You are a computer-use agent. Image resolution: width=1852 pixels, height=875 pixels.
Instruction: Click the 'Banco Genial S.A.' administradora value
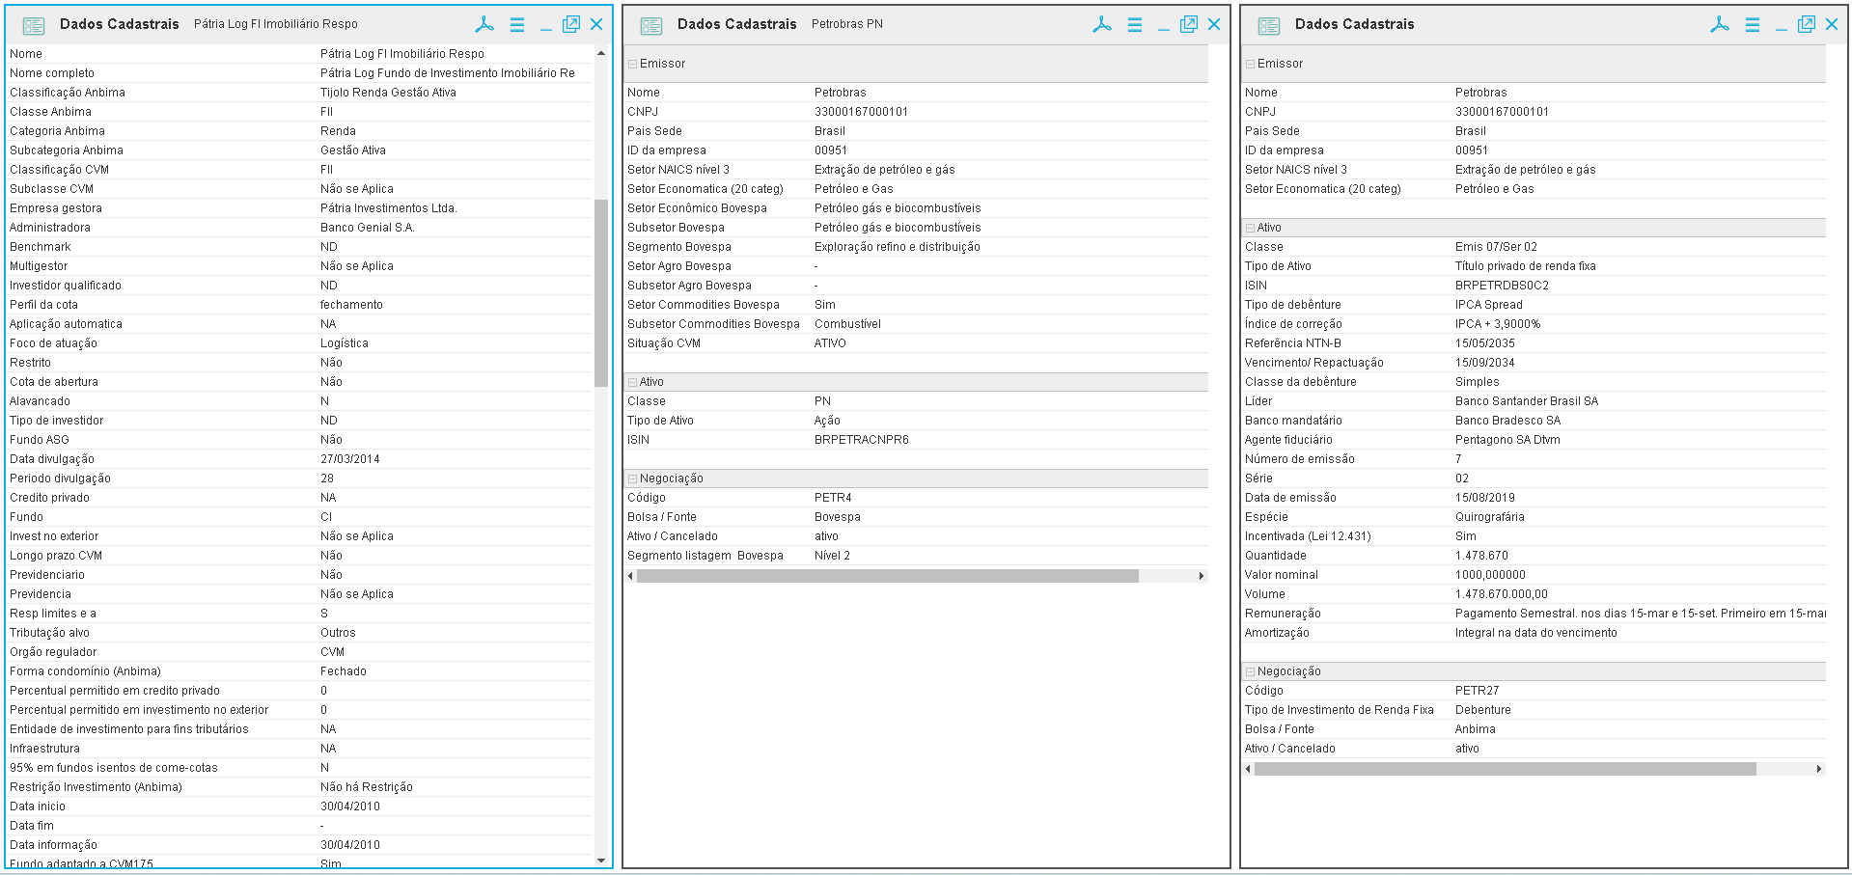[x=368, y=228]
